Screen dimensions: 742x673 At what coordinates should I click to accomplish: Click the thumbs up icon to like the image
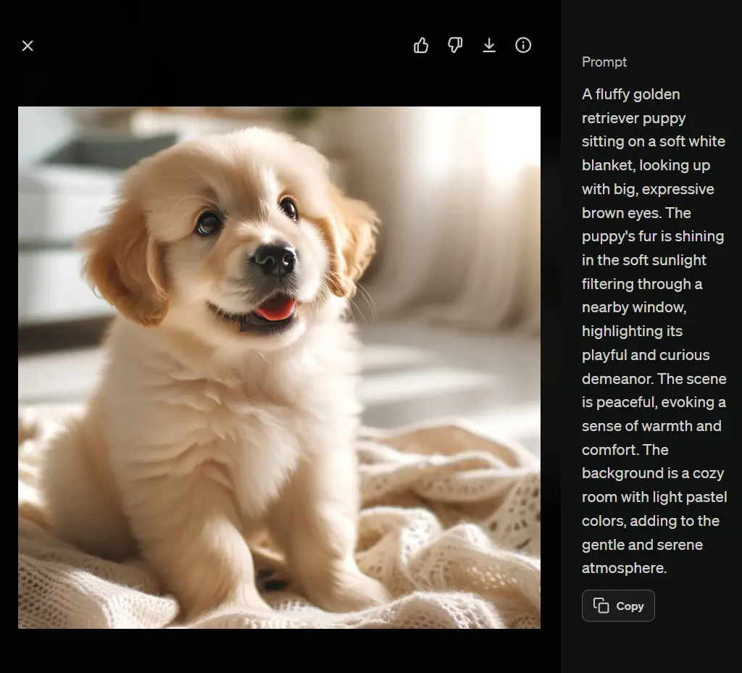tap(421, 46)
